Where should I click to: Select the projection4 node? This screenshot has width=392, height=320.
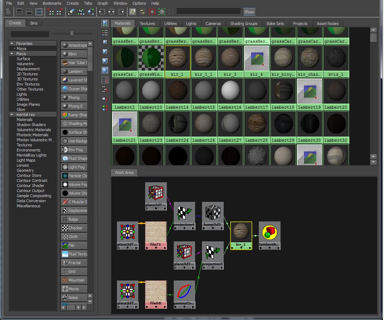click(x=184, y=213)
